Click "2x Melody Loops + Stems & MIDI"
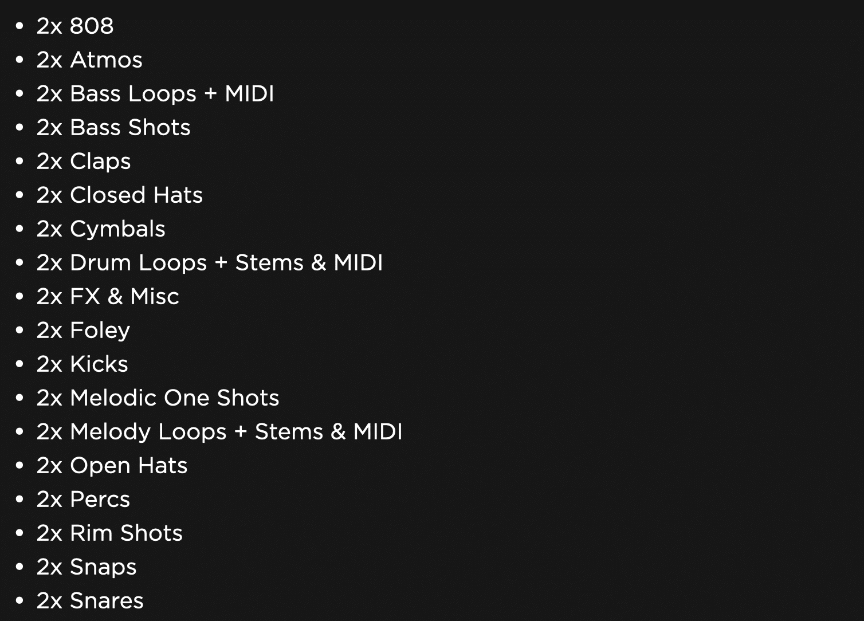This screenshot has width=864, height=621. pyautogui.click(x=219, y=431)
